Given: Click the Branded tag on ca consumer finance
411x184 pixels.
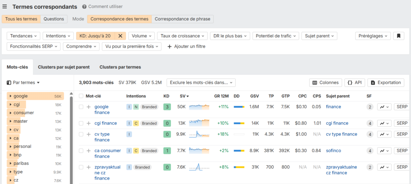Looking at the screenshot, I should [x=149, y=151].
